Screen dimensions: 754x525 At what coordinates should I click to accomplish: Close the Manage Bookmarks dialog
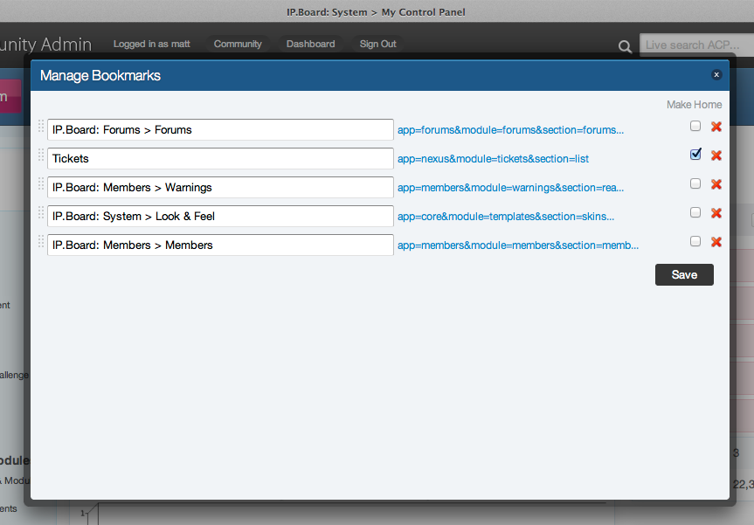click(716, 74)
